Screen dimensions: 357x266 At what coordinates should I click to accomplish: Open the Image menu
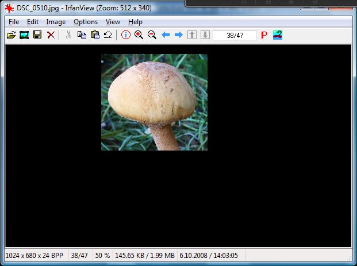(x=56, y=22)
